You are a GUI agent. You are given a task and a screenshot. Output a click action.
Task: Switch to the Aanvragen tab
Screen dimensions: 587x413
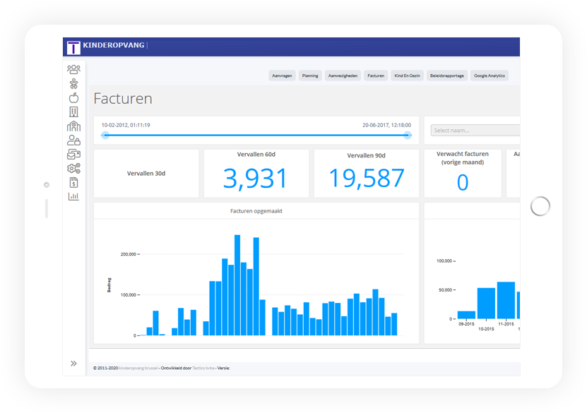click(283, 76)
